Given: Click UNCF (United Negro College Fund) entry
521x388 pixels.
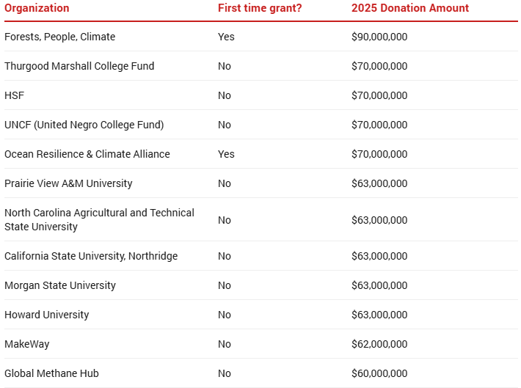Looking at the screenshot, I should point(84,125).
